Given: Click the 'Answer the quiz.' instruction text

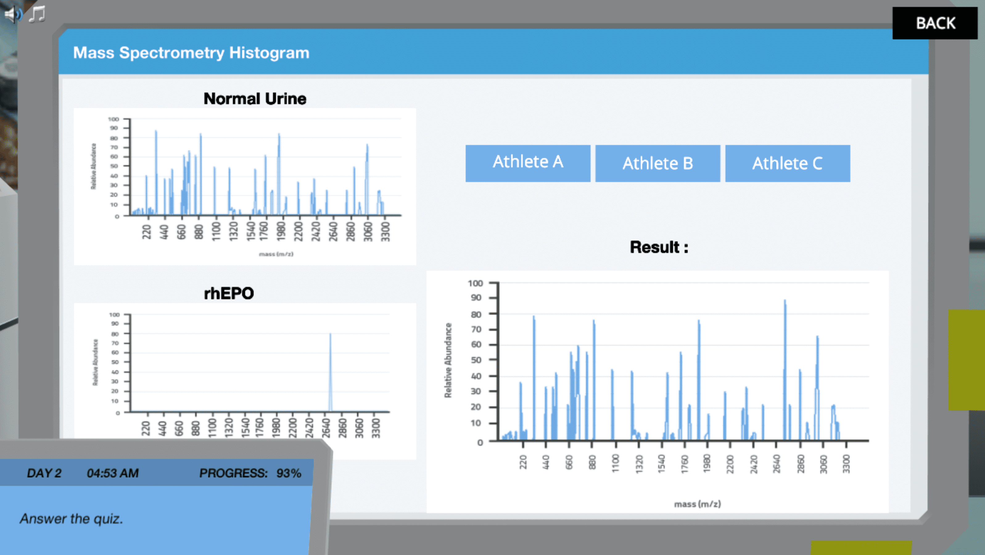Looking at the screenshot, I should pos(72,519).
